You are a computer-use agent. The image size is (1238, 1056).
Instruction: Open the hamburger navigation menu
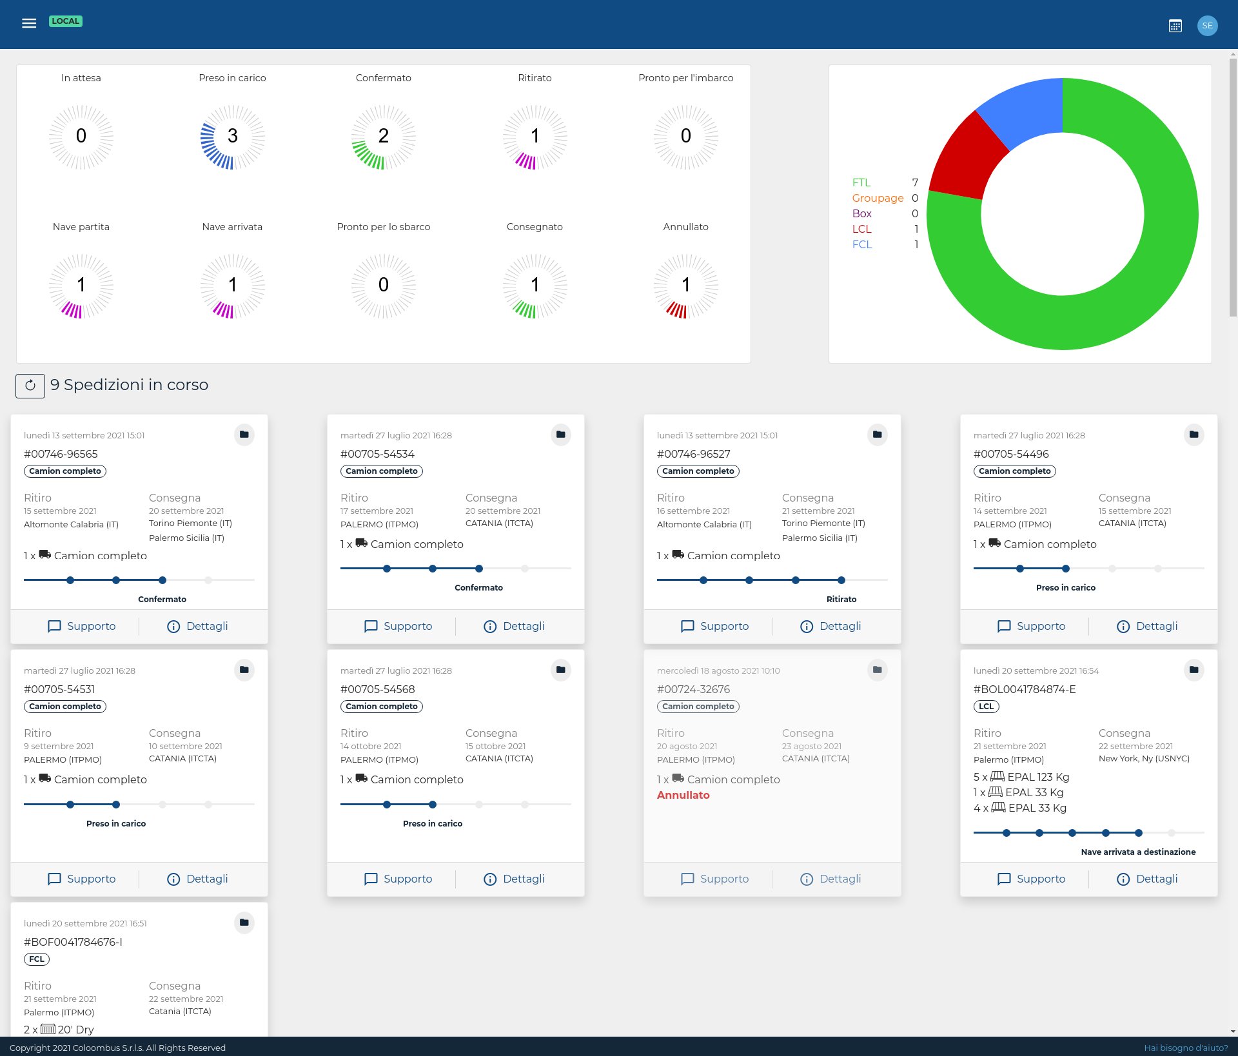coord(28,23)
